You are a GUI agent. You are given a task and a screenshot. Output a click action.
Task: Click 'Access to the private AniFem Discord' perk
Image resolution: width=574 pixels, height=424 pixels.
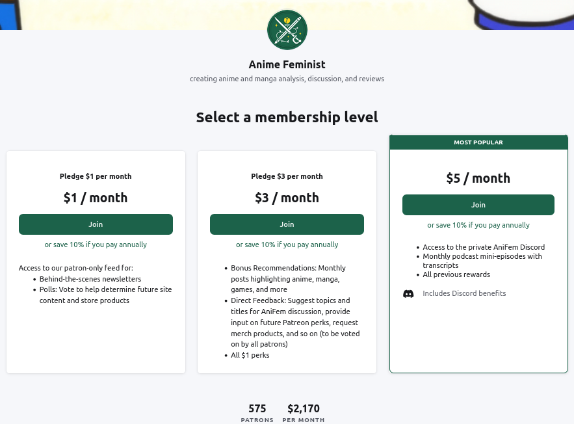[484, 247]
